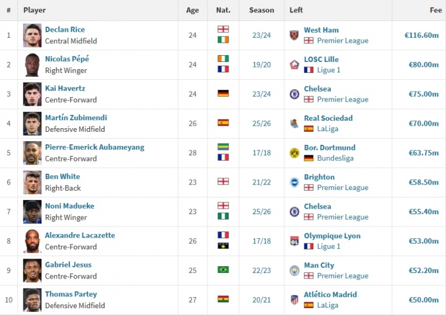Open the Bundesliga league link
The height and width of the screenshot is (315, 446).
pyautogui.click(x=335, y=158)
